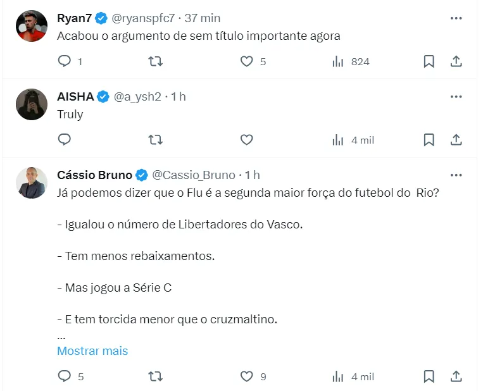Reply to Ryan7's tweet

pyautogui.click(x=65, y=61)
